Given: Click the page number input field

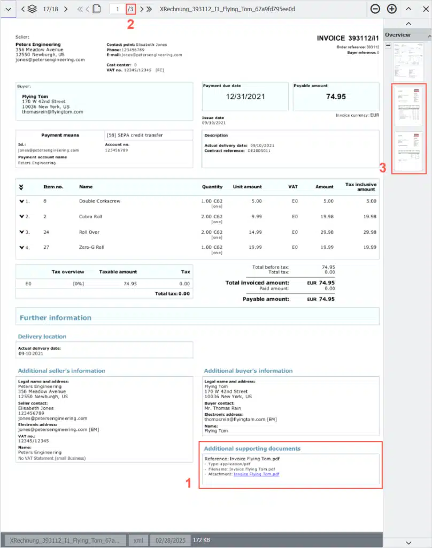Looking at the screenshot, I should coord(117,9).
